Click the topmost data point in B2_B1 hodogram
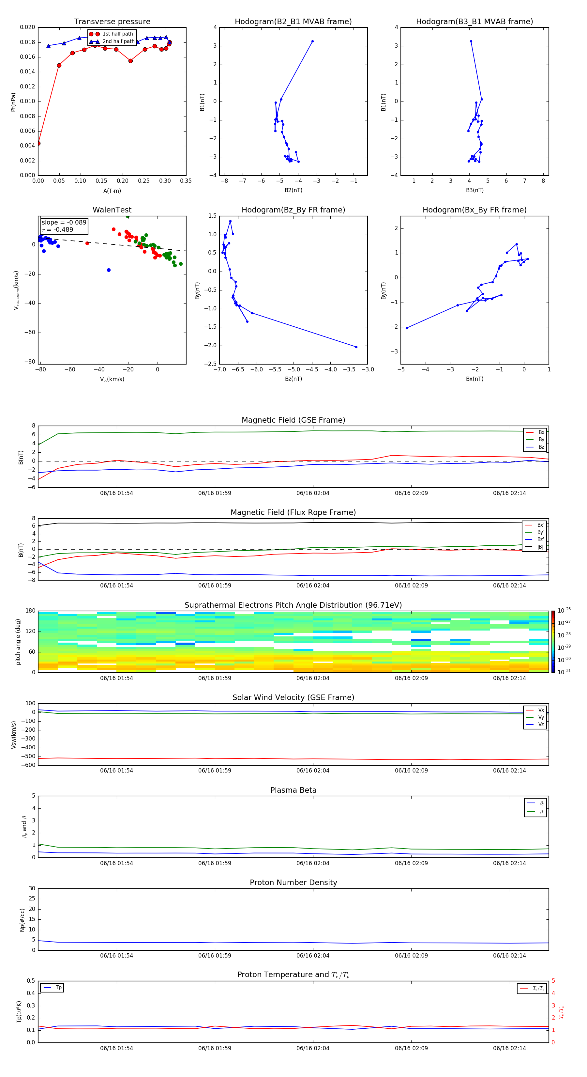The width and height of the screenshot is (587, 1077). click(x=312, y=41)
